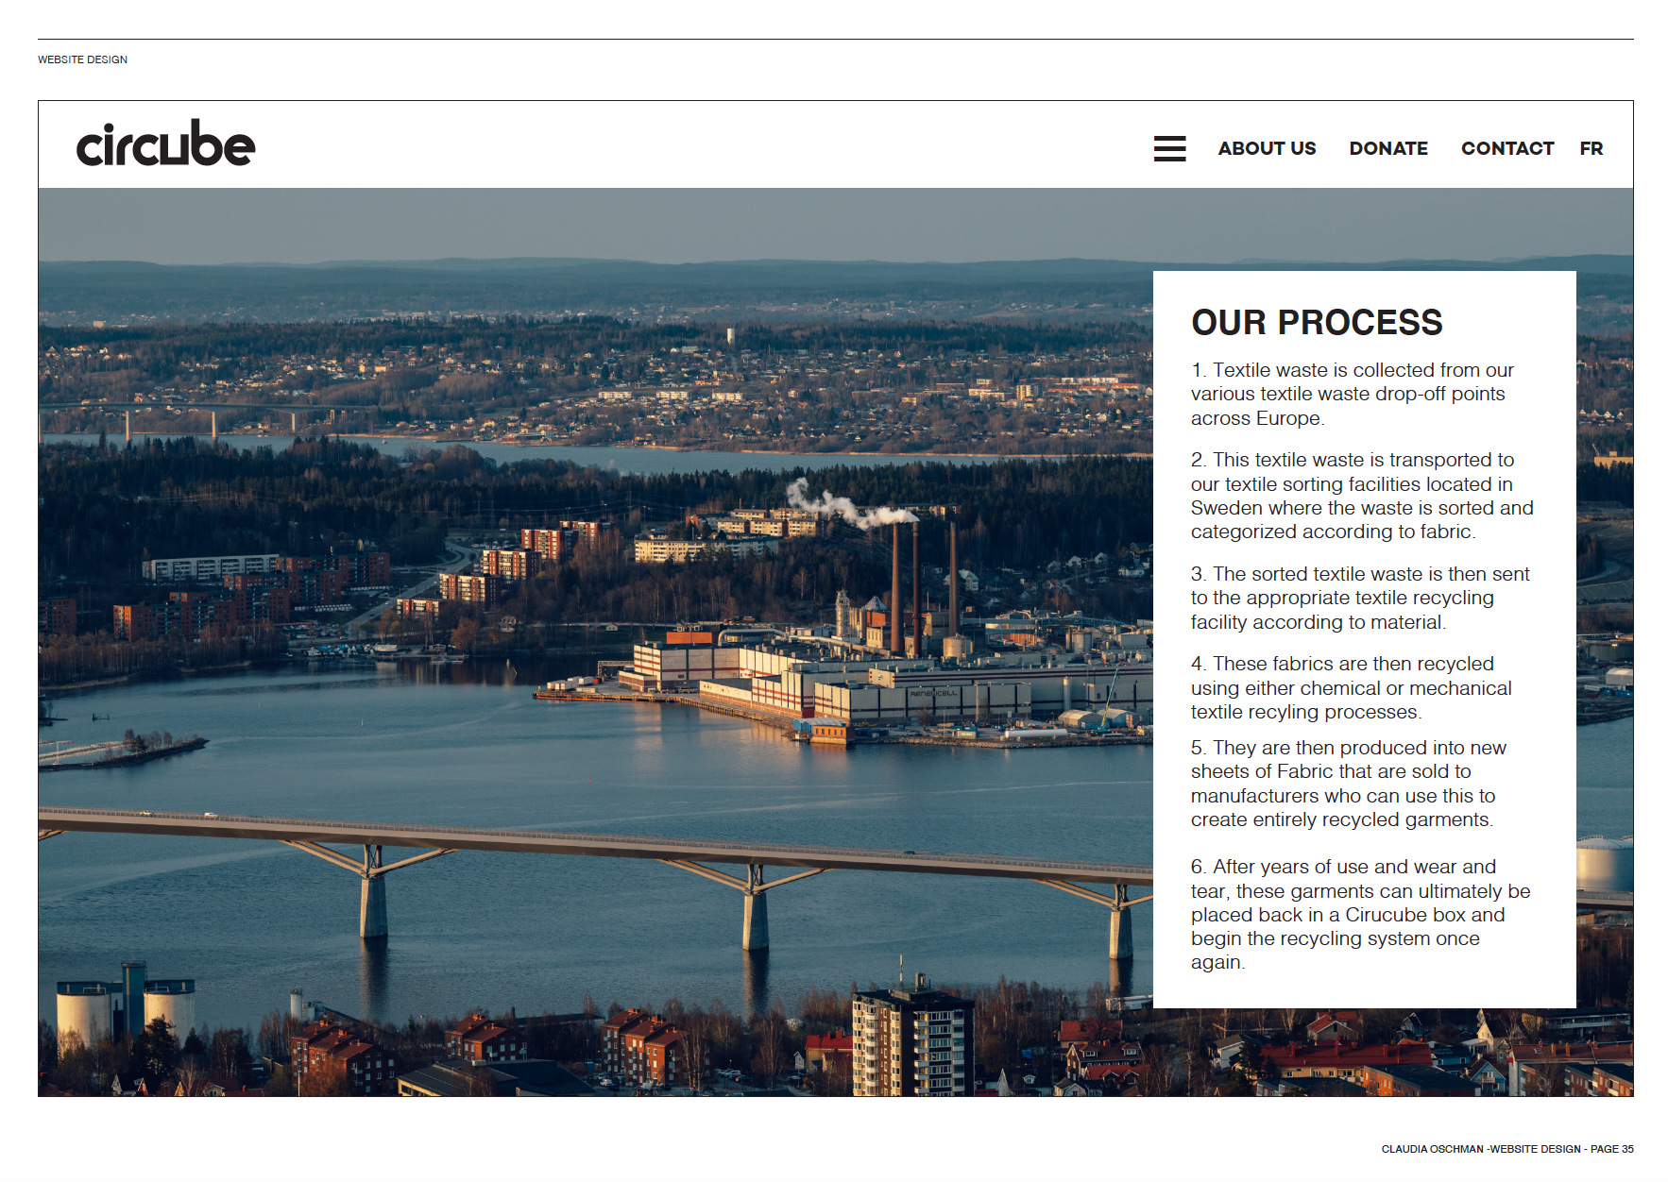Image resolution: width=1668 pixels, height=1182 pixels.
Task: Click the circube logo
Action: tap(165, 144)
